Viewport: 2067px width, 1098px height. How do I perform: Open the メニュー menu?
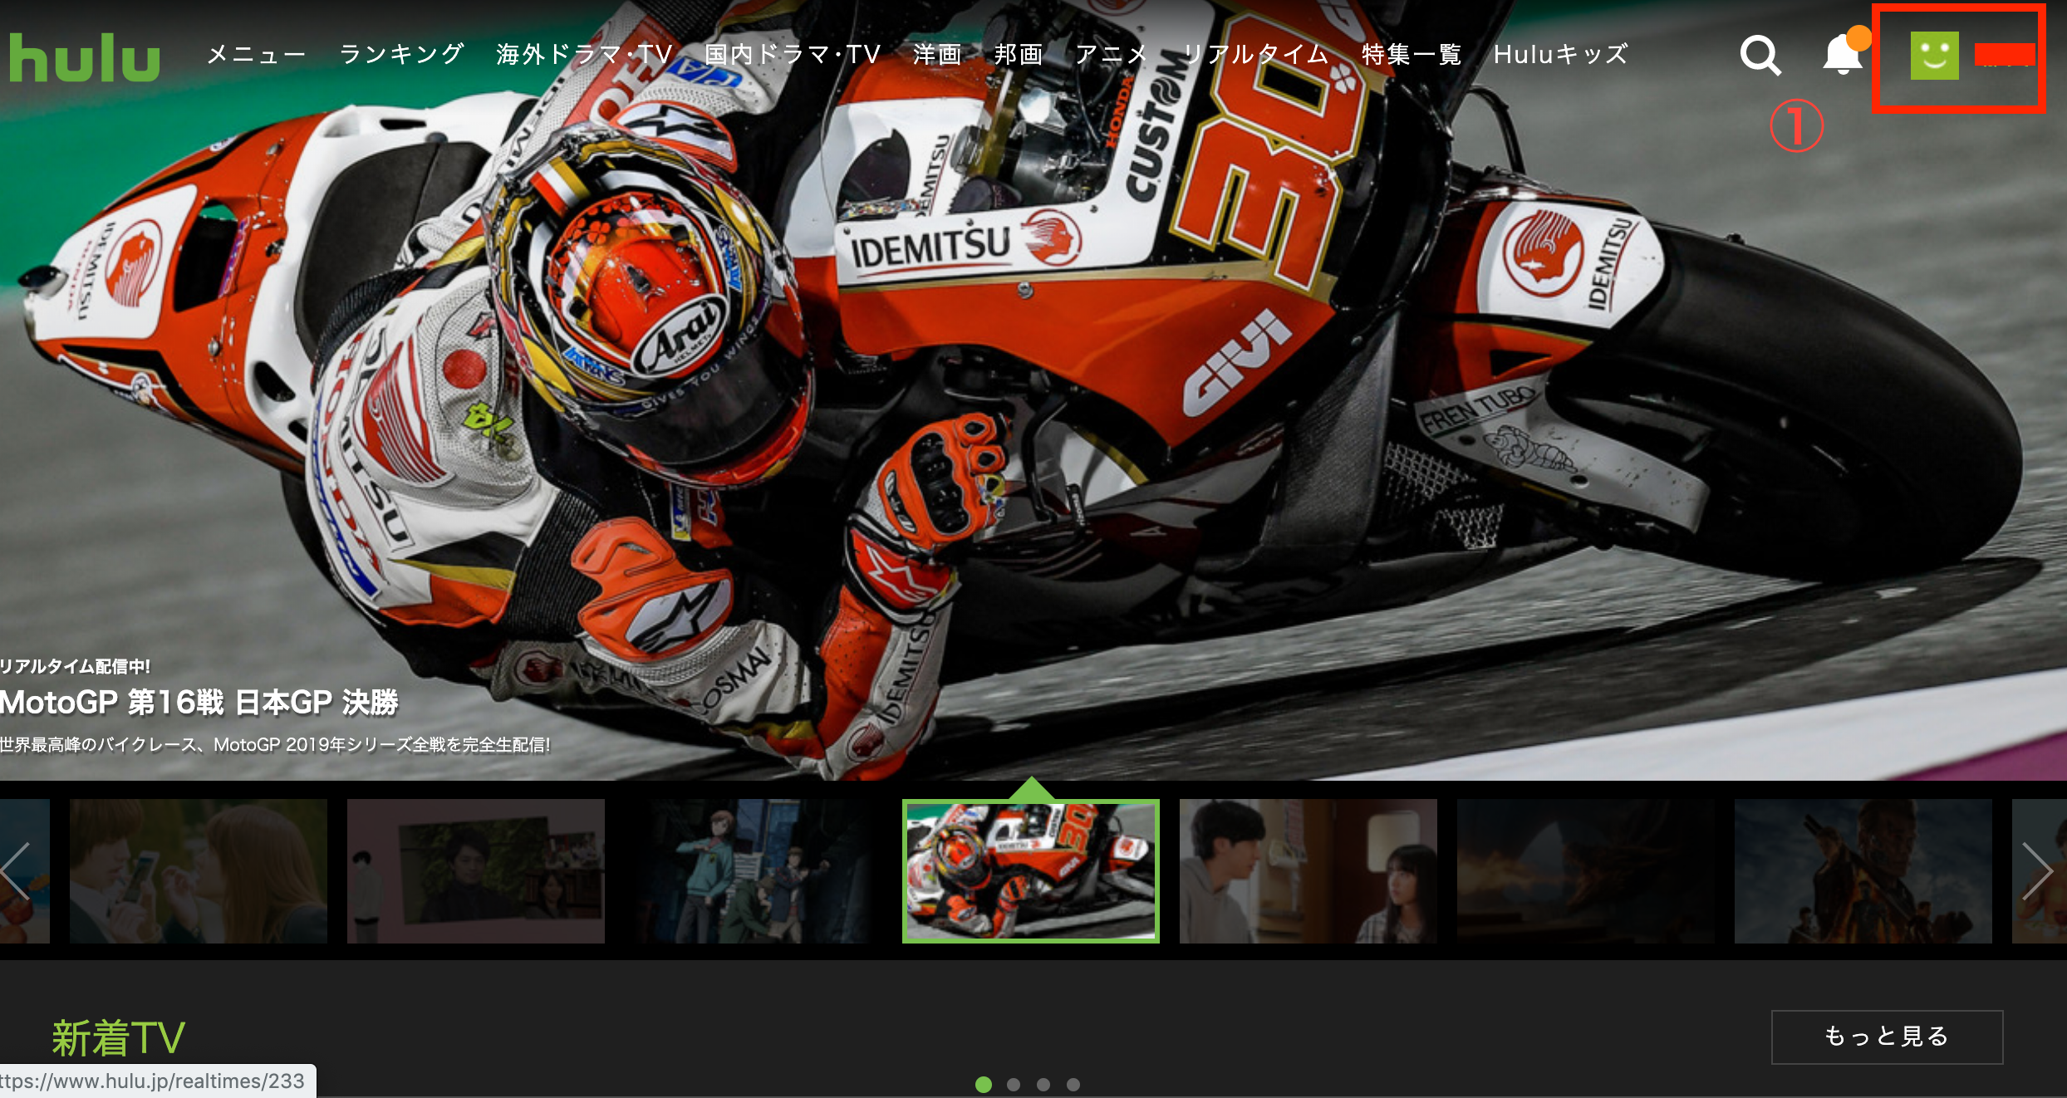256,55
